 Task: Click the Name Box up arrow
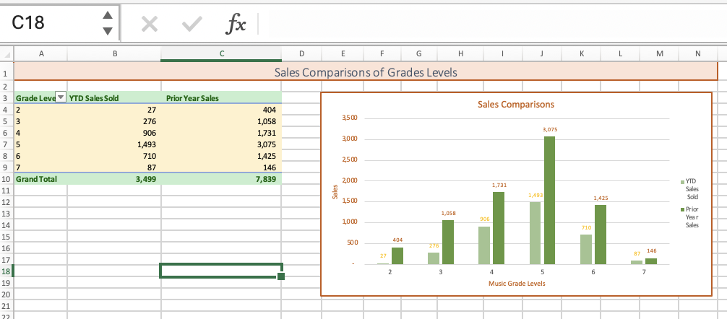(x=107, y=17)
